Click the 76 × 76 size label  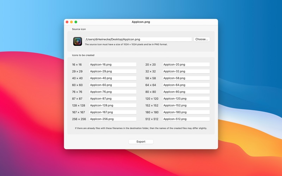[x=77, y=92]
